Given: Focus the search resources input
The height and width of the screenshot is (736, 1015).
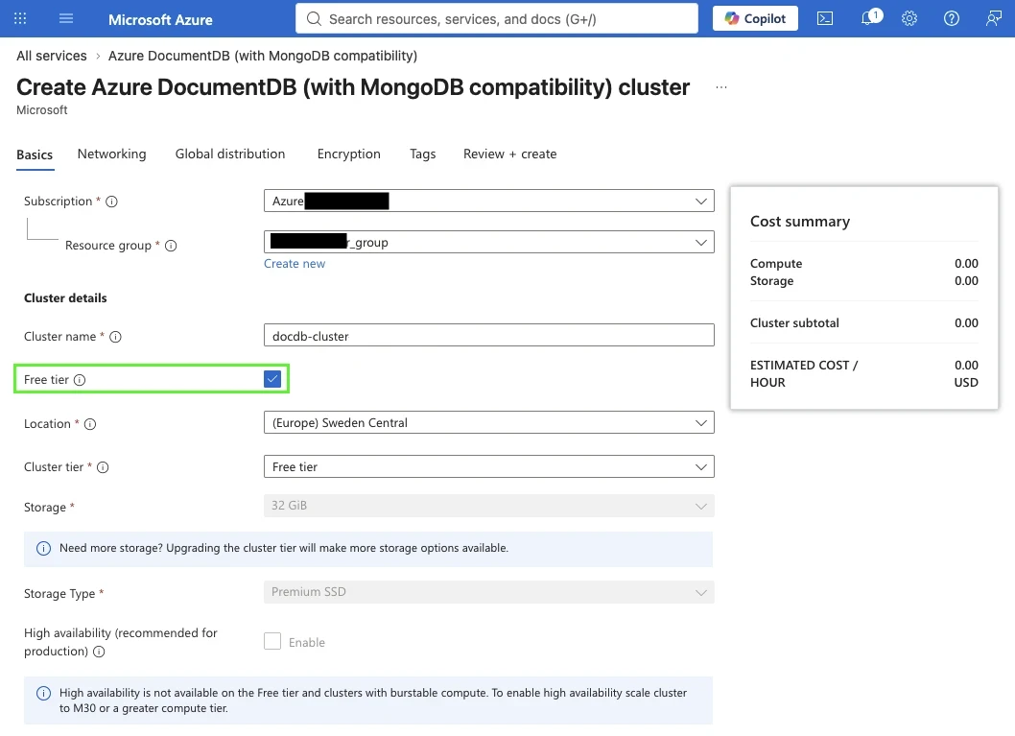Looking at the screenshot, I should [x=497, y=19].
